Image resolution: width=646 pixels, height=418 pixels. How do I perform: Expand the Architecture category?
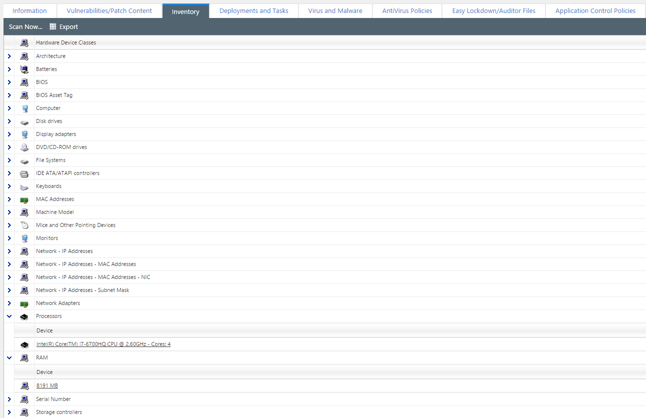(x=8, y=56)
